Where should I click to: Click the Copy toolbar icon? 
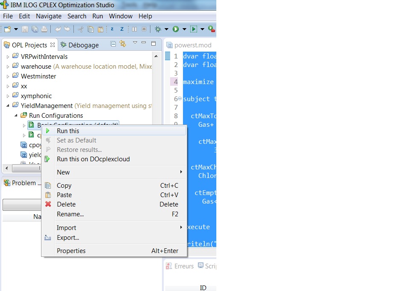click(x=91, y=29)
